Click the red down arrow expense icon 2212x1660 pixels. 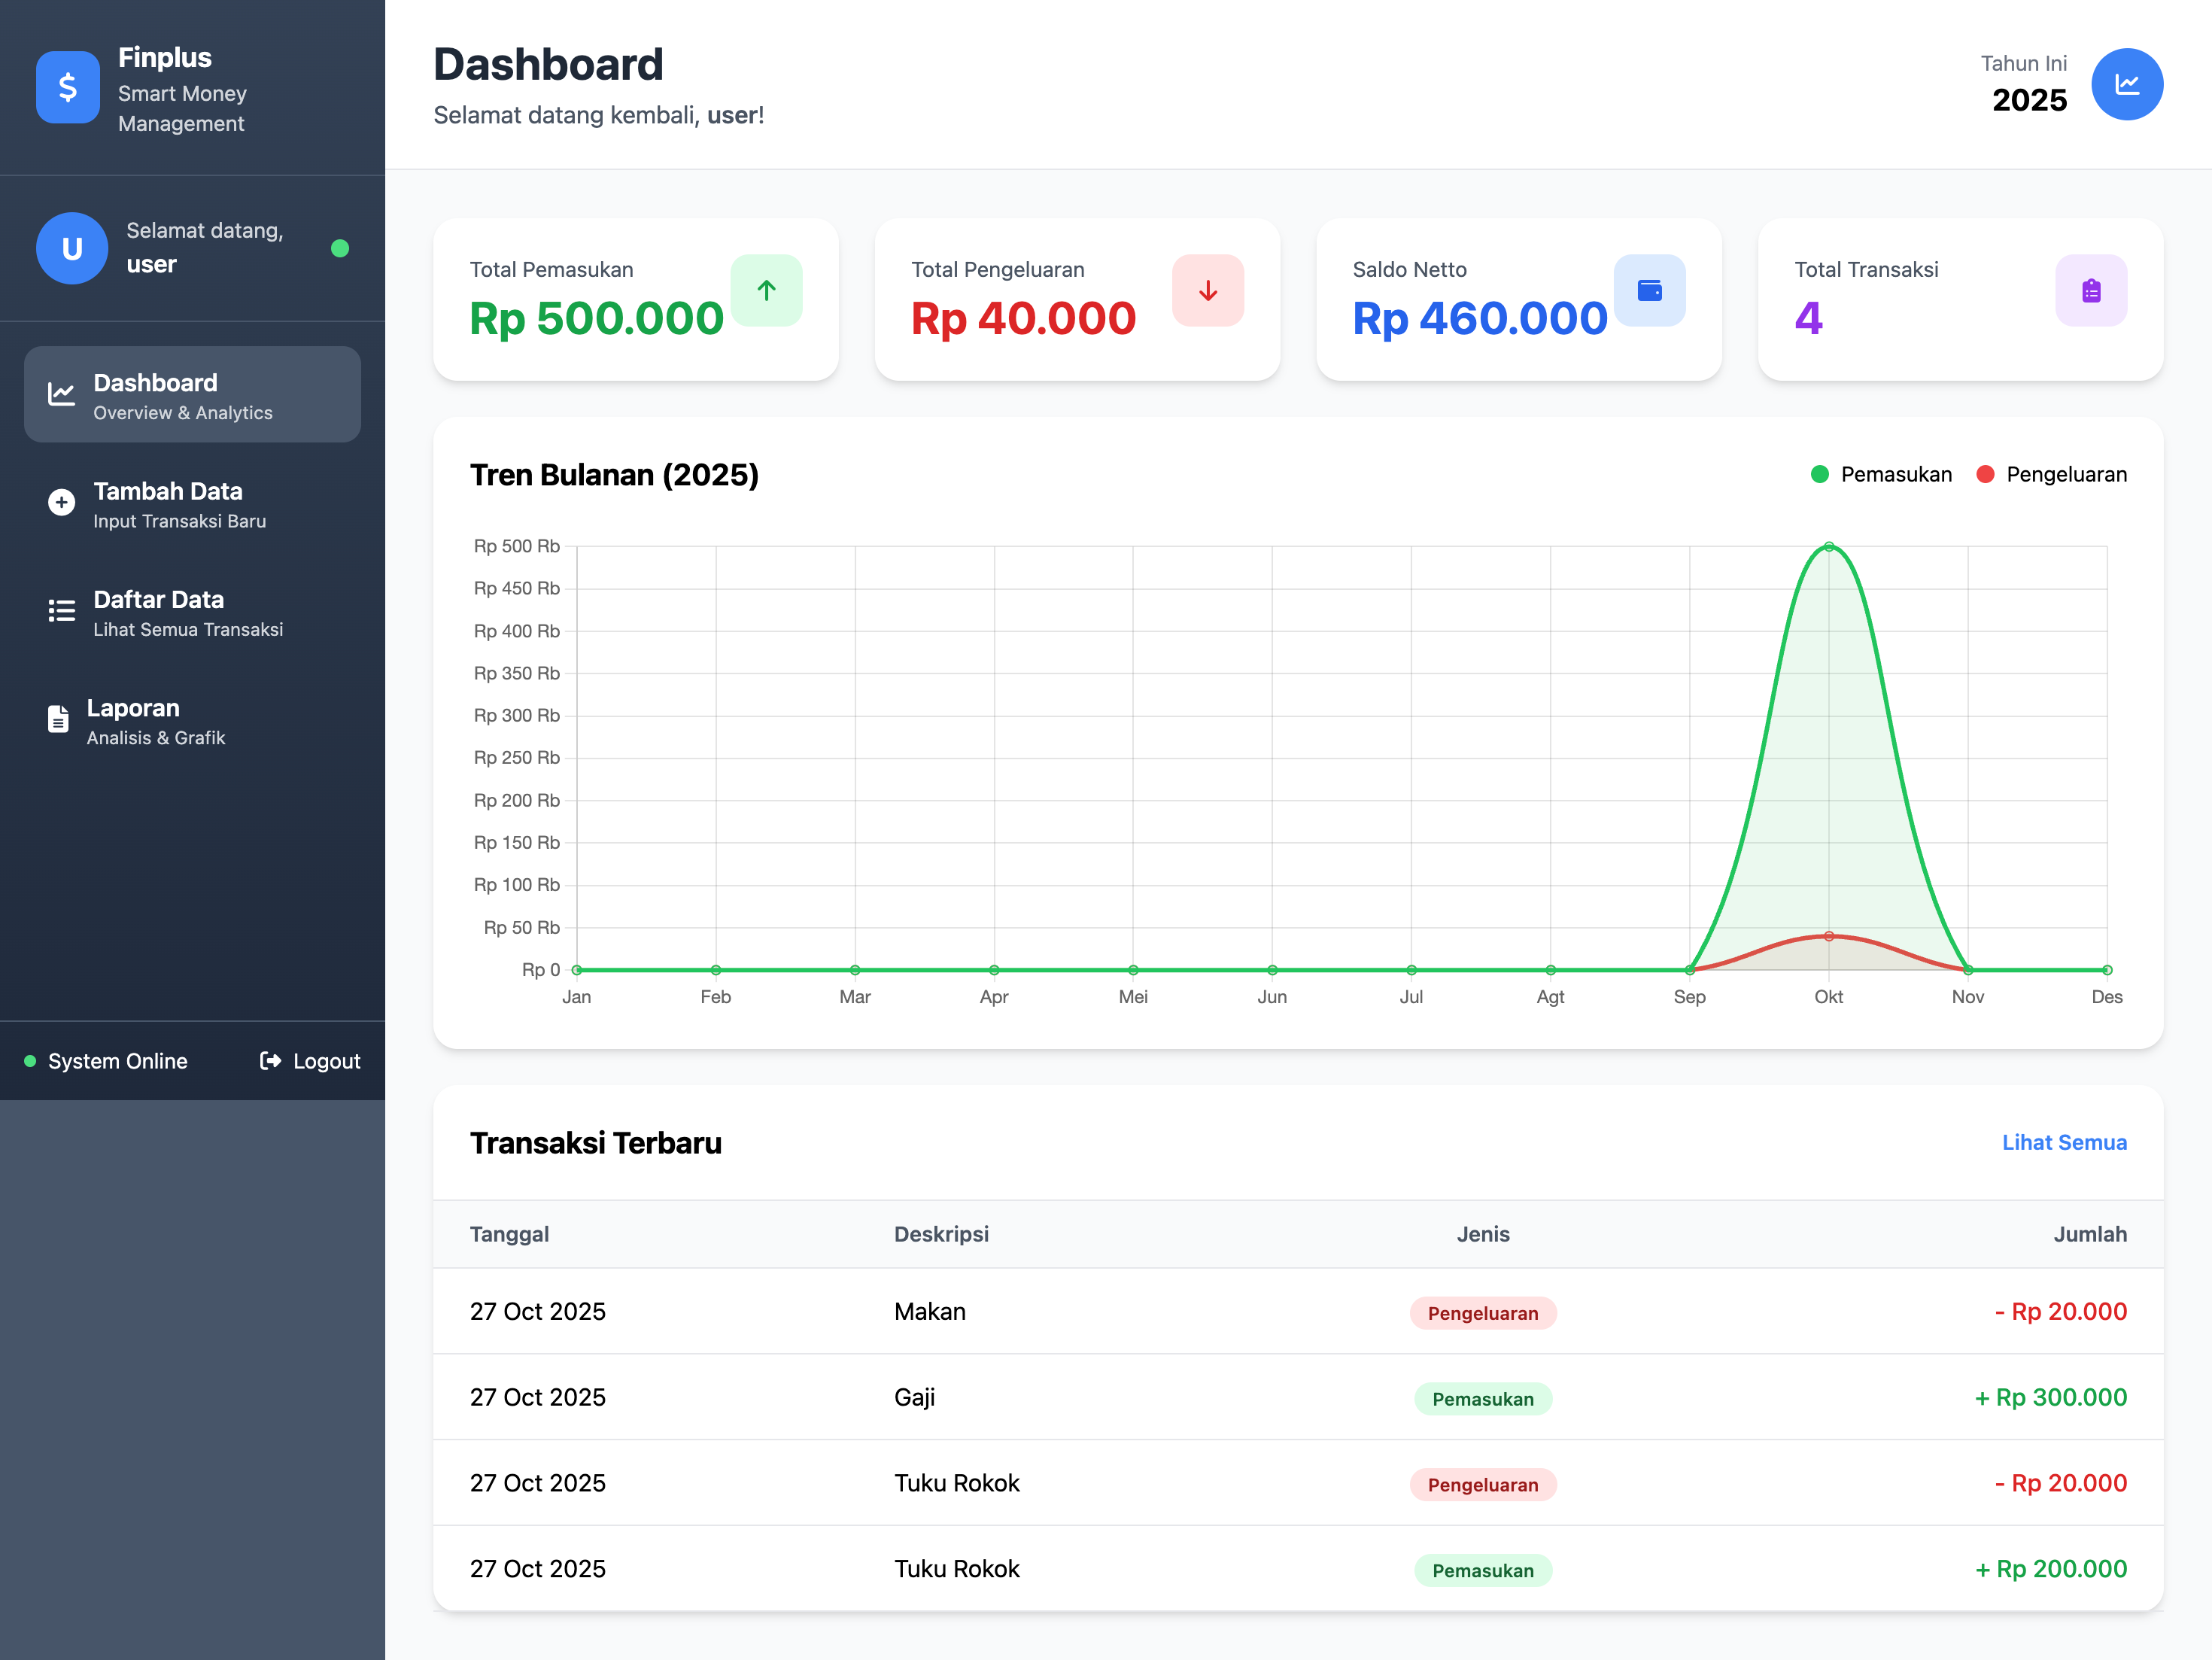coord(1207,290)
